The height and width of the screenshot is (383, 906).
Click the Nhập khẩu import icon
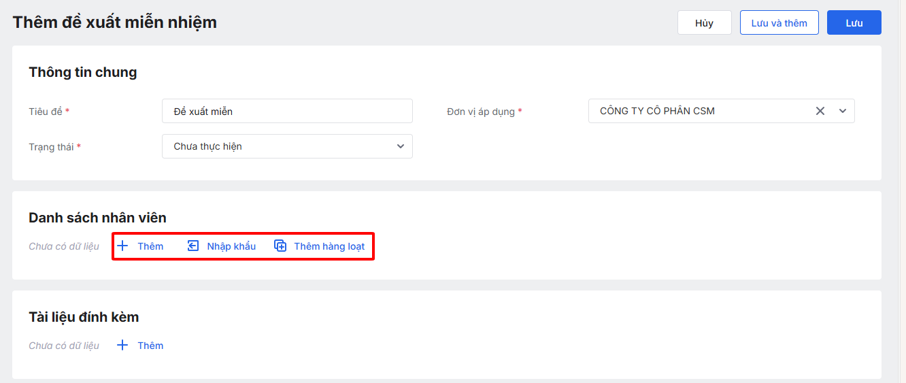pyautogui.click(x=193, y=246)
